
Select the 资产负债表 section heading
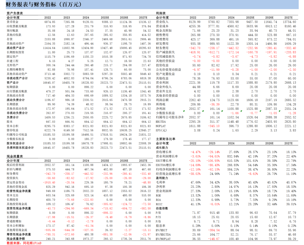point(15,13)
